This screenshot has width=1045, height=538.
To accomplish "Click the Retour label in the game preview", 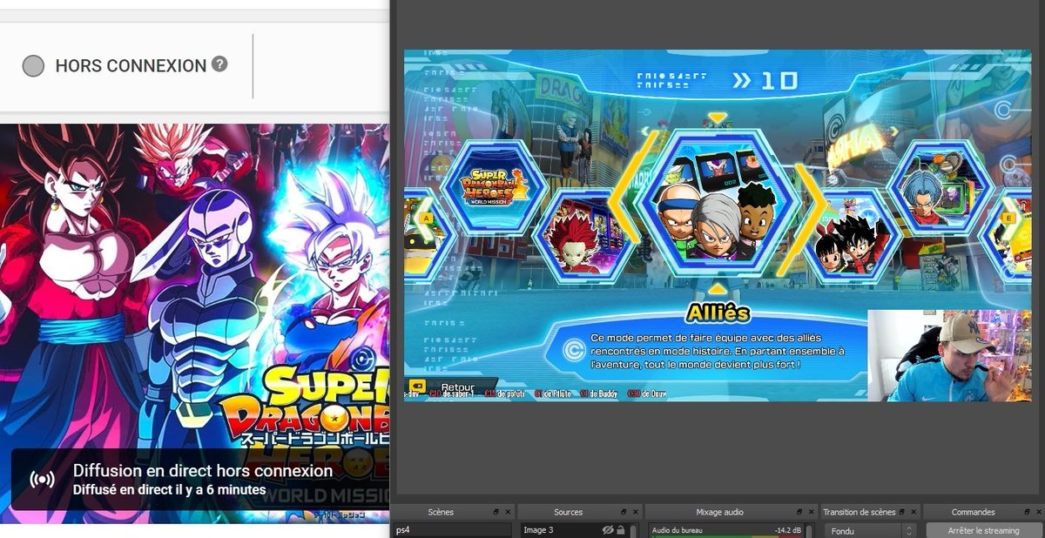I will click(x=458, y=387).
